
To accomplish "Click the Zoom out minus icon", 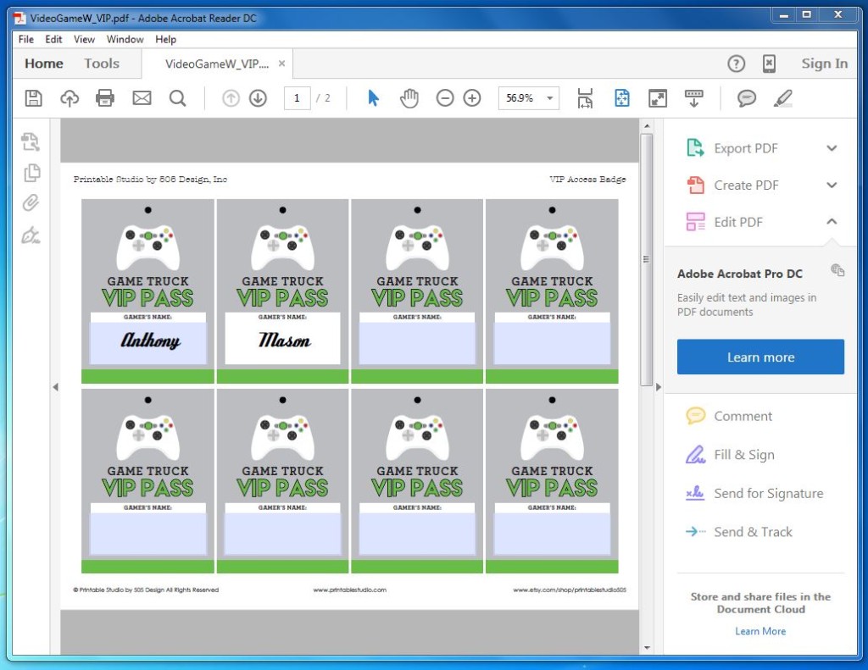I will click(445, 98).
